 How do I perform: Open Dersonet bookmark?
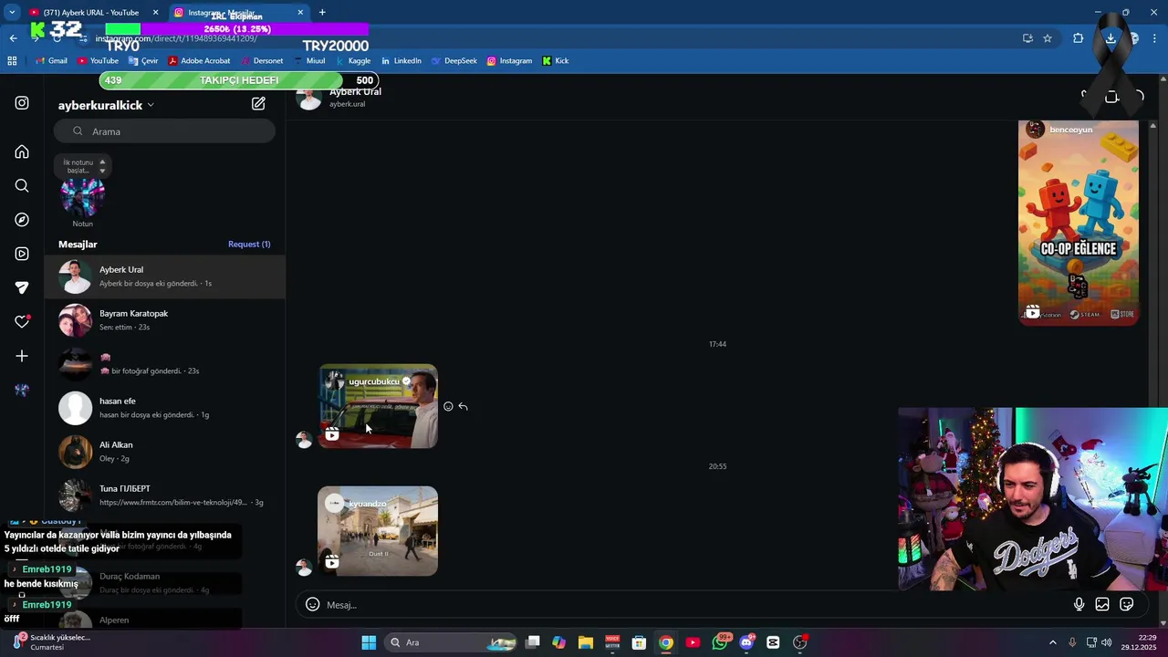pos(262,61)
